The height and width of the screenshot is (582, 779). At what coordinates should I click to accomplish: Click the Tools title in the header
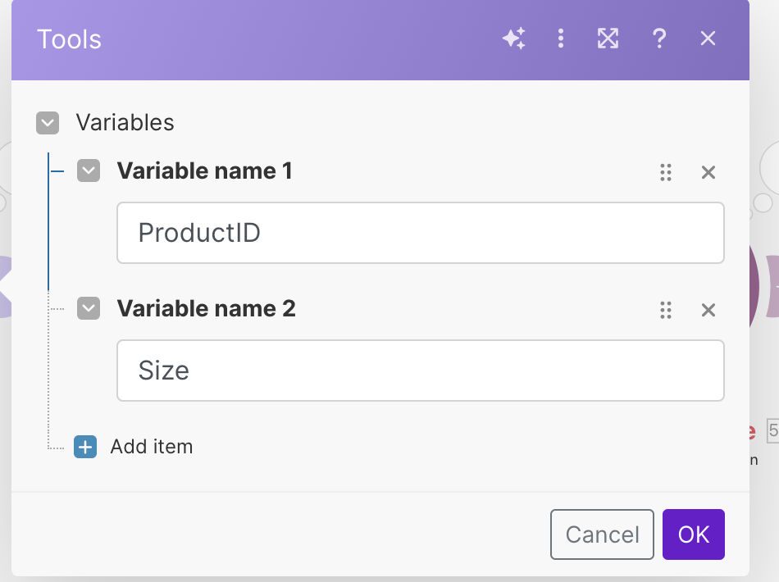69,39
